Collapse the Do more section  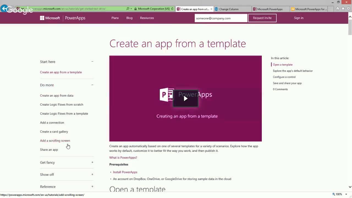point(92,85)
